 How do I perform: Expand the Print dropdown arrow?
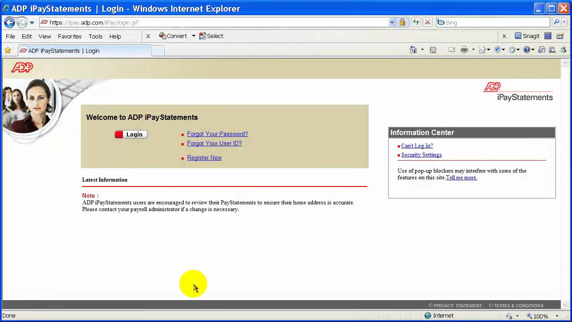tap(473, 50)
